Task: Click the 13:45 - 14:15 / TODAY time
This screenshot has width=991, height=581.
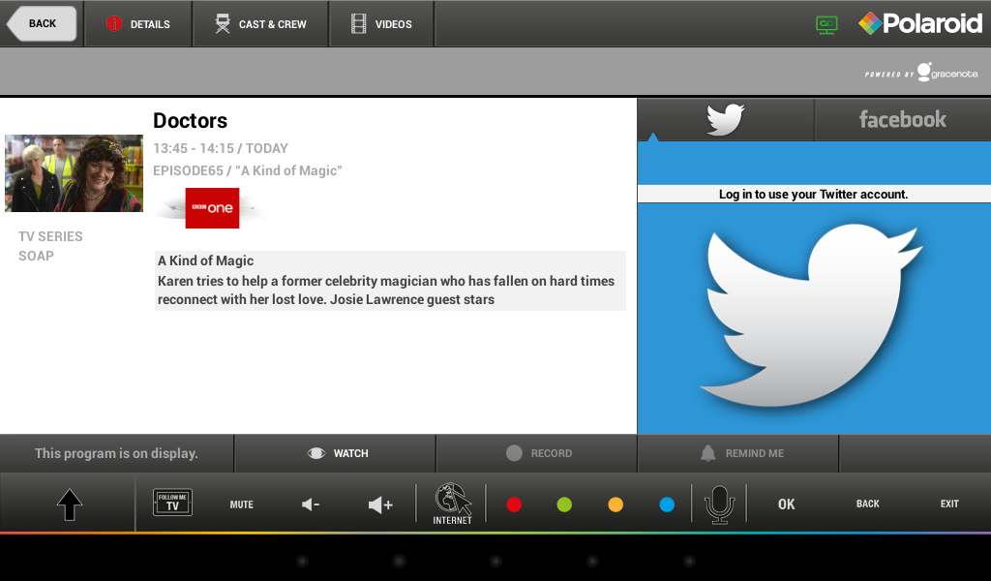Action: point(221,148)
